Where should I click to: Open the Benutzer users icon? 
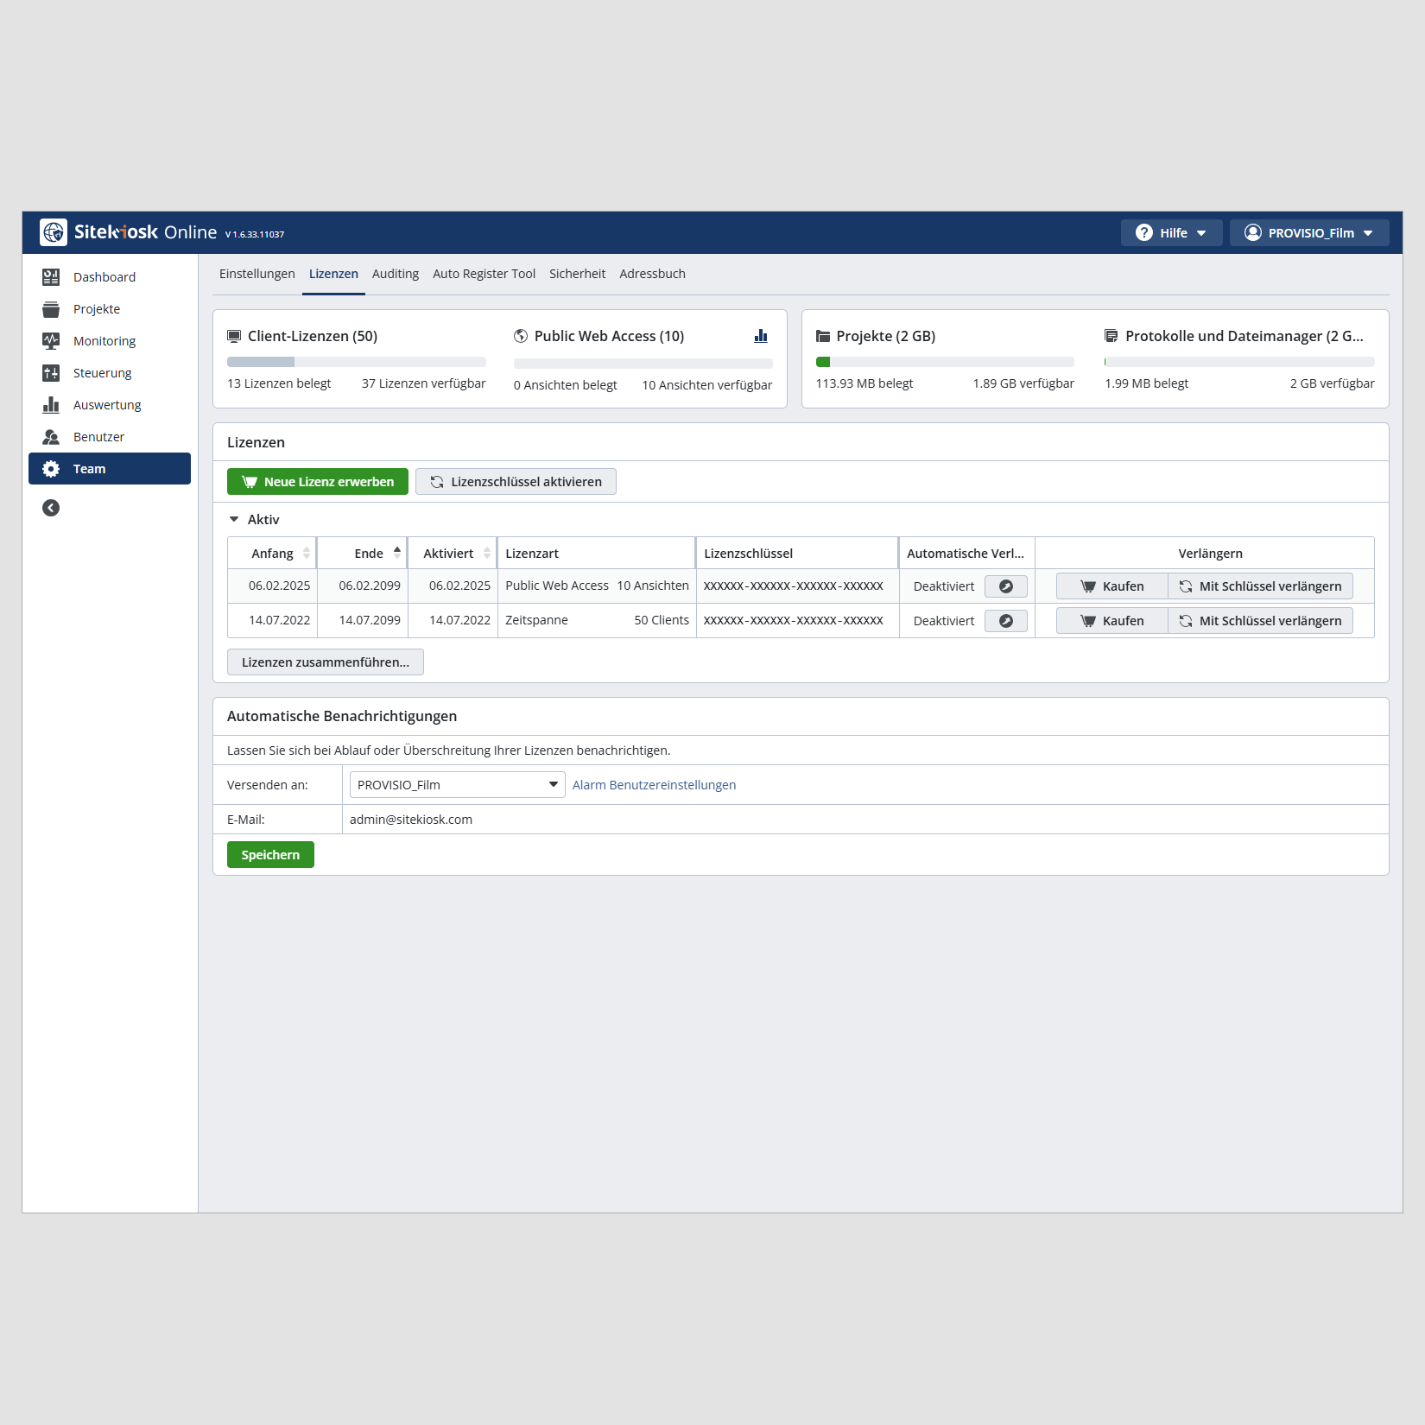pos(51,437)
